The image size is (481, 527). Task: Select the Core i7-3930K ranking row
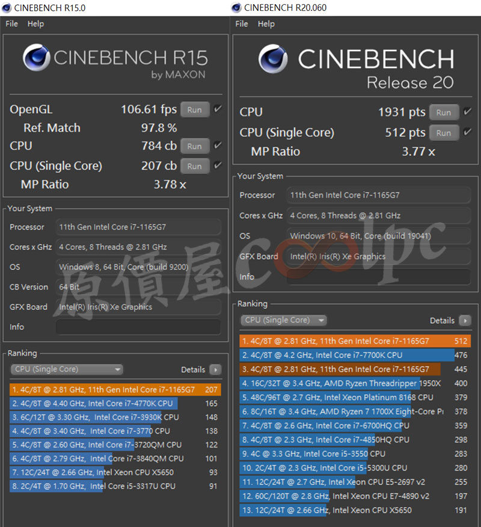(115, 417)
